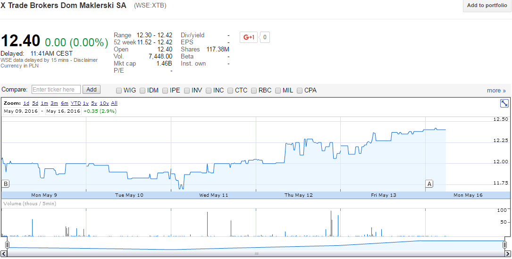Toggle RBC comparison checkbox
The width and height of the screenshot is (512, 259).
254,91
